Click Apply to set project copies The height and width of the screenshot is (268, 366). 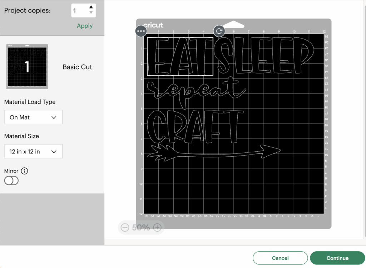pyautogui.click(x=85, y=26)
